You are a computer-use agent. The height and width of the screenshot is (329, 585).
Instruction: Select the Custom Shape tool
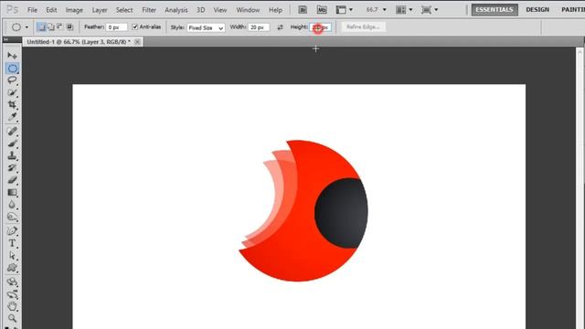click(12, 268)
